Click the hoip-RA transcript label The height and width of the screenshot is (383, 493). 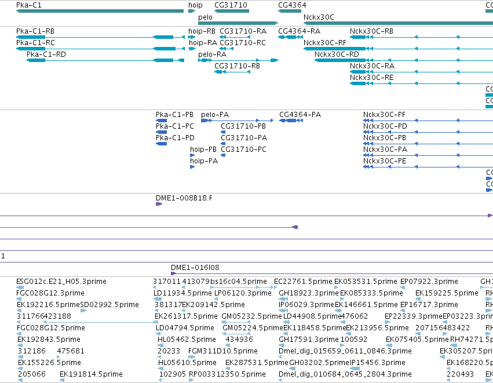203,43
